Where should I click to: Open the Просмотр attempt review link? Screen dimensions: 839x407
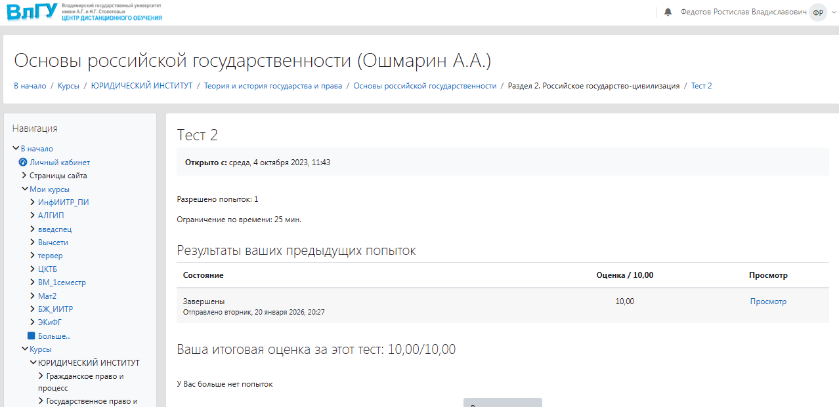767,301
